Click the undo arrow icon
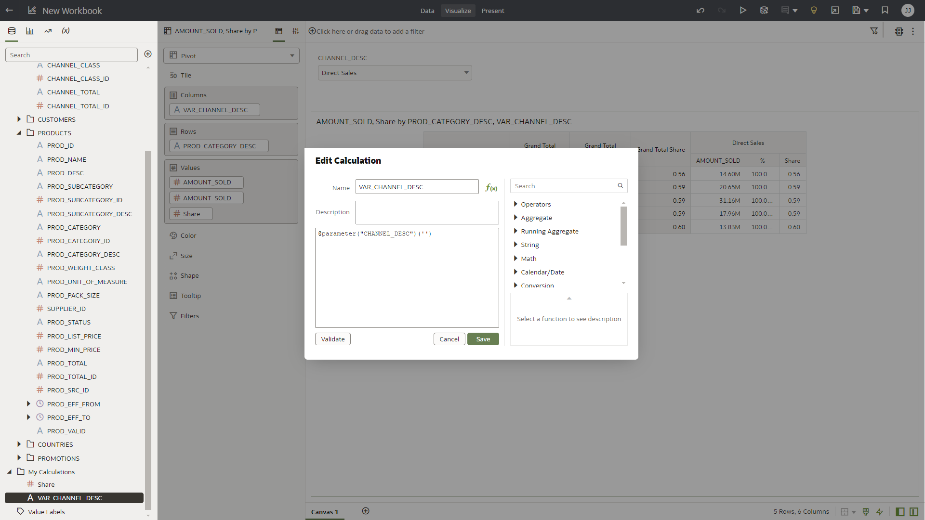 coord(700,11)
